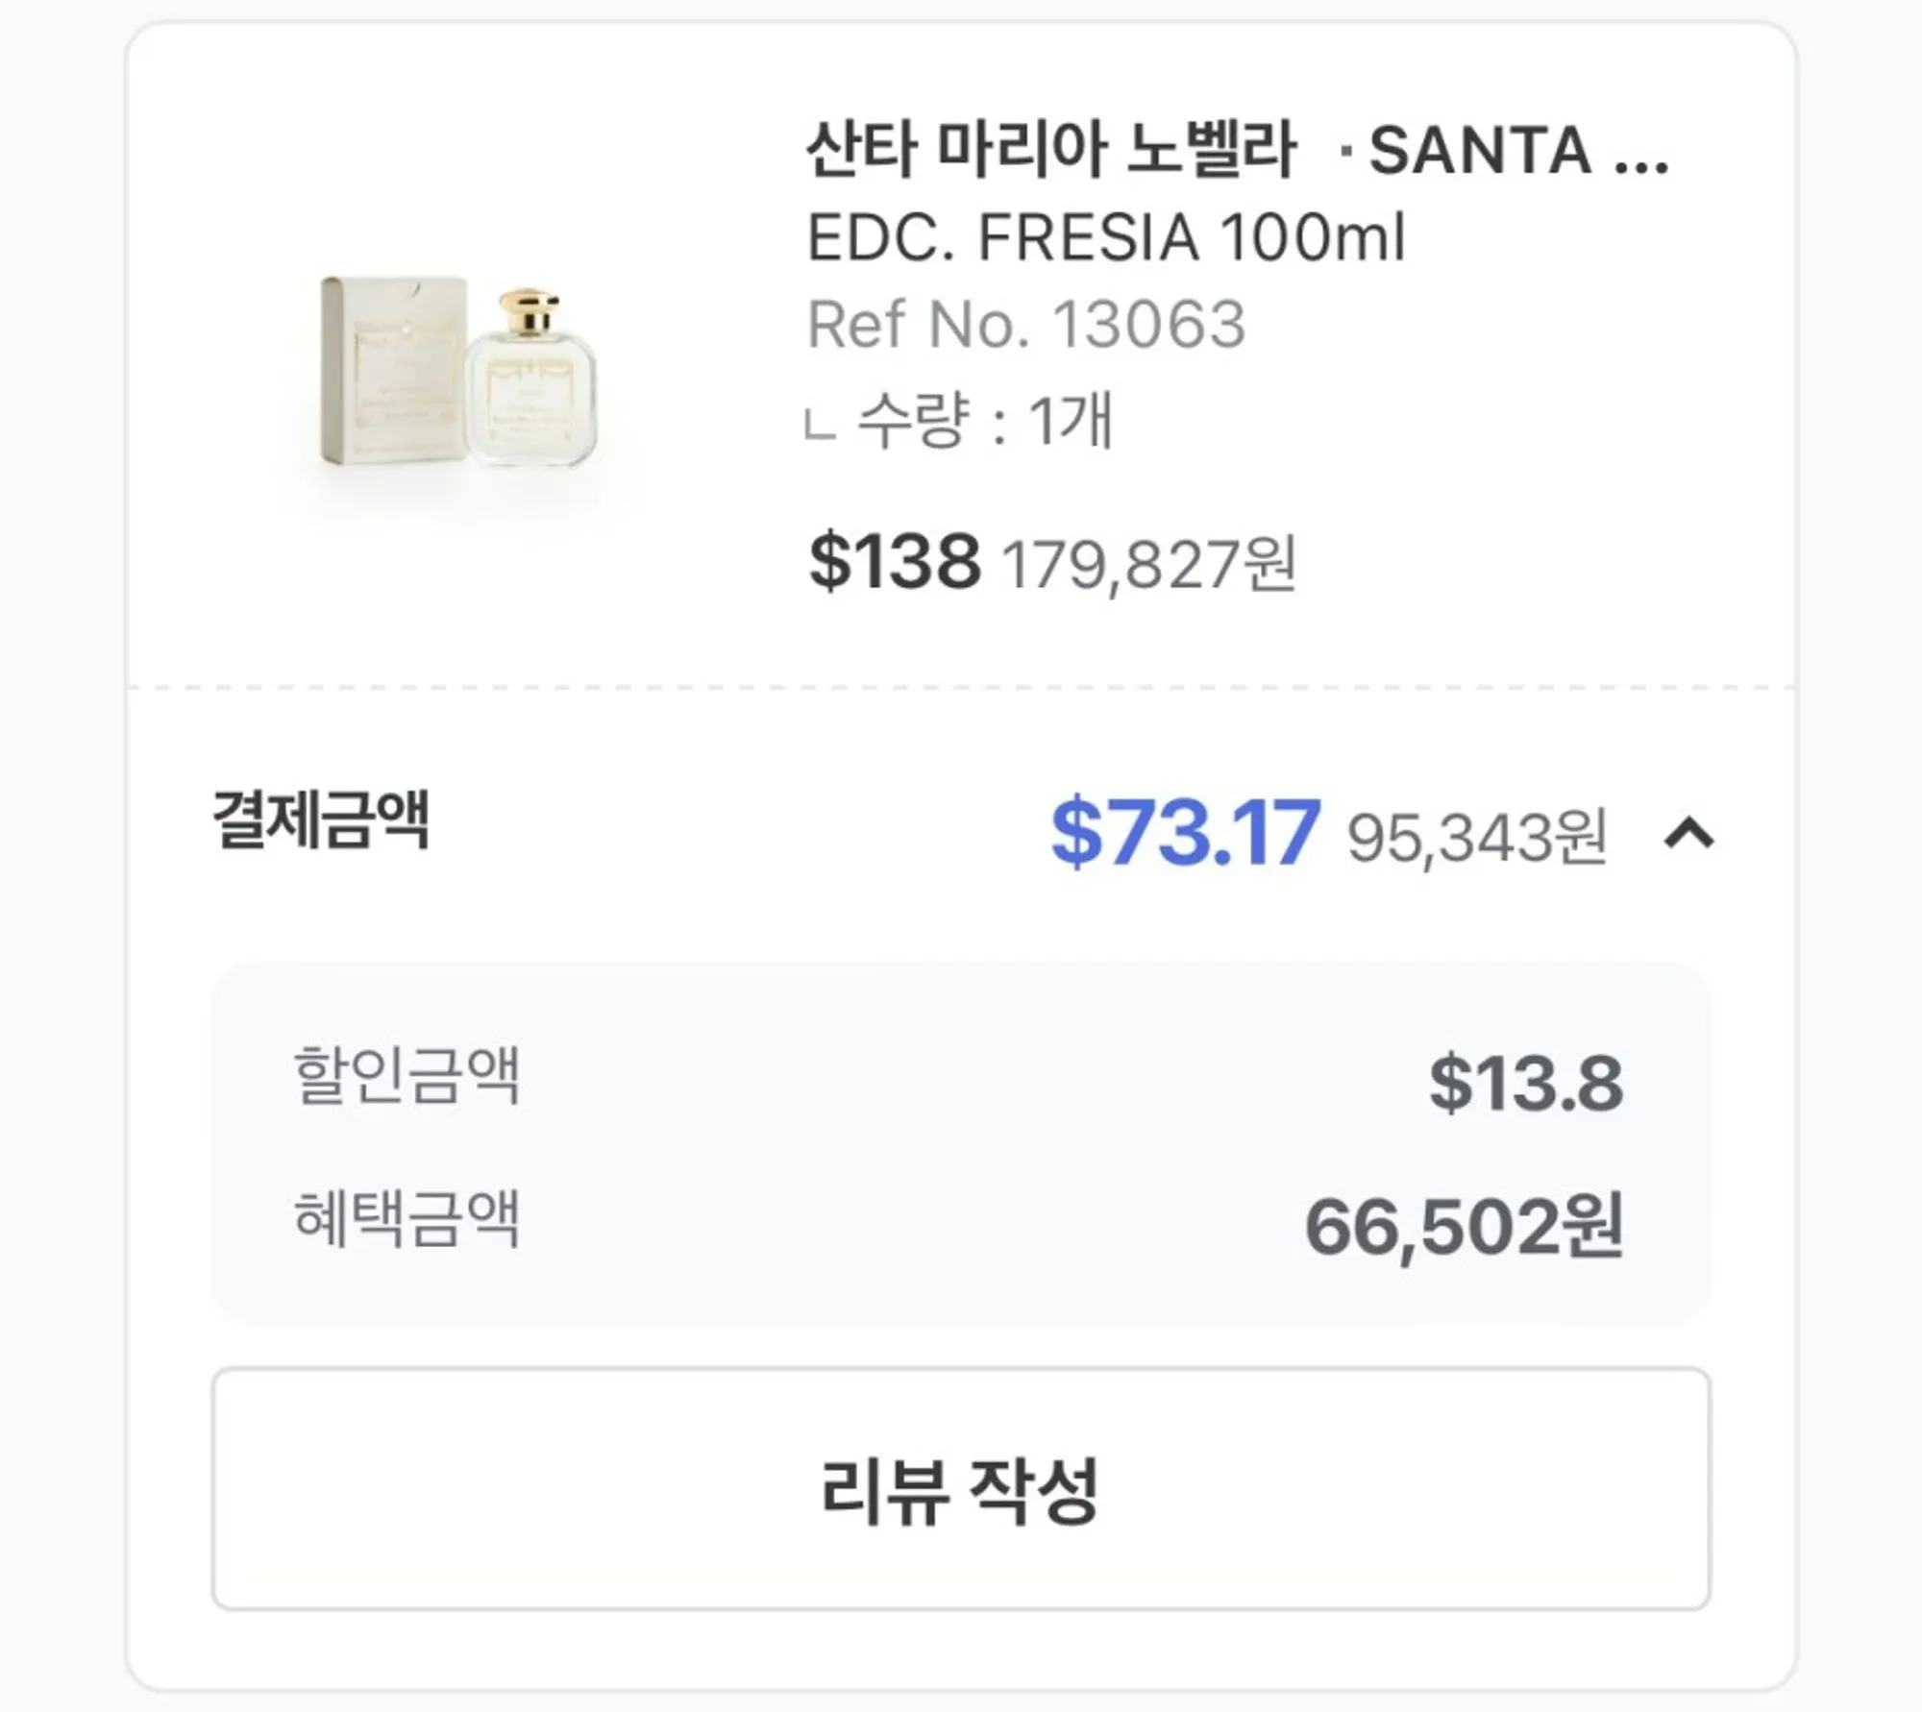This screenshot has width=1922, height=1712.
Task: Collapse the payment amount details chevron
Action: click(1688, 834)
